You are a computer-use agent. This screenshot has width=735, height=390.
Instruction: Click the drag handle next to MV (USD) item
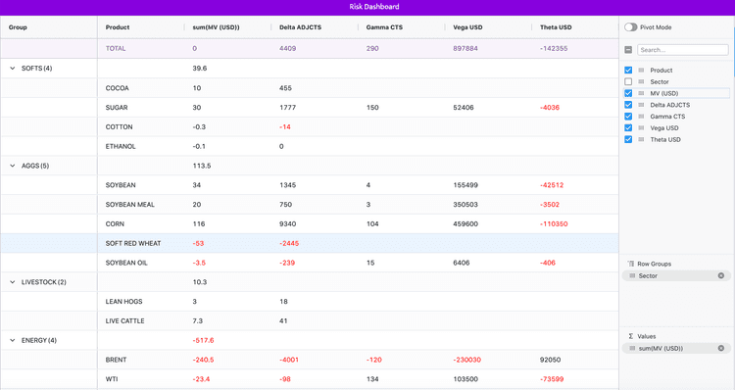click(641, 93)
